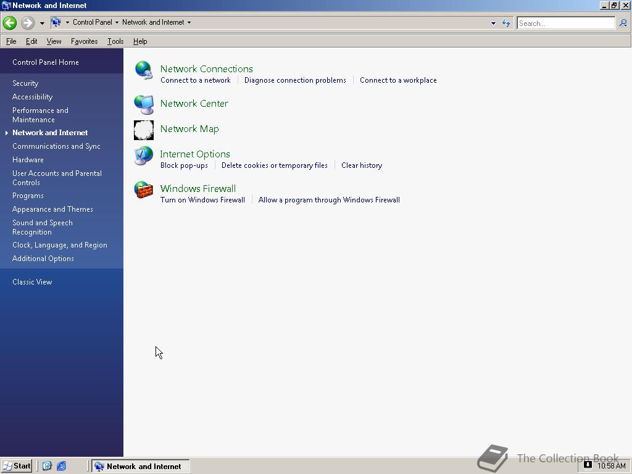Open Network Connections heading link
Screen dimensions: 632x474
coord(206,69)
